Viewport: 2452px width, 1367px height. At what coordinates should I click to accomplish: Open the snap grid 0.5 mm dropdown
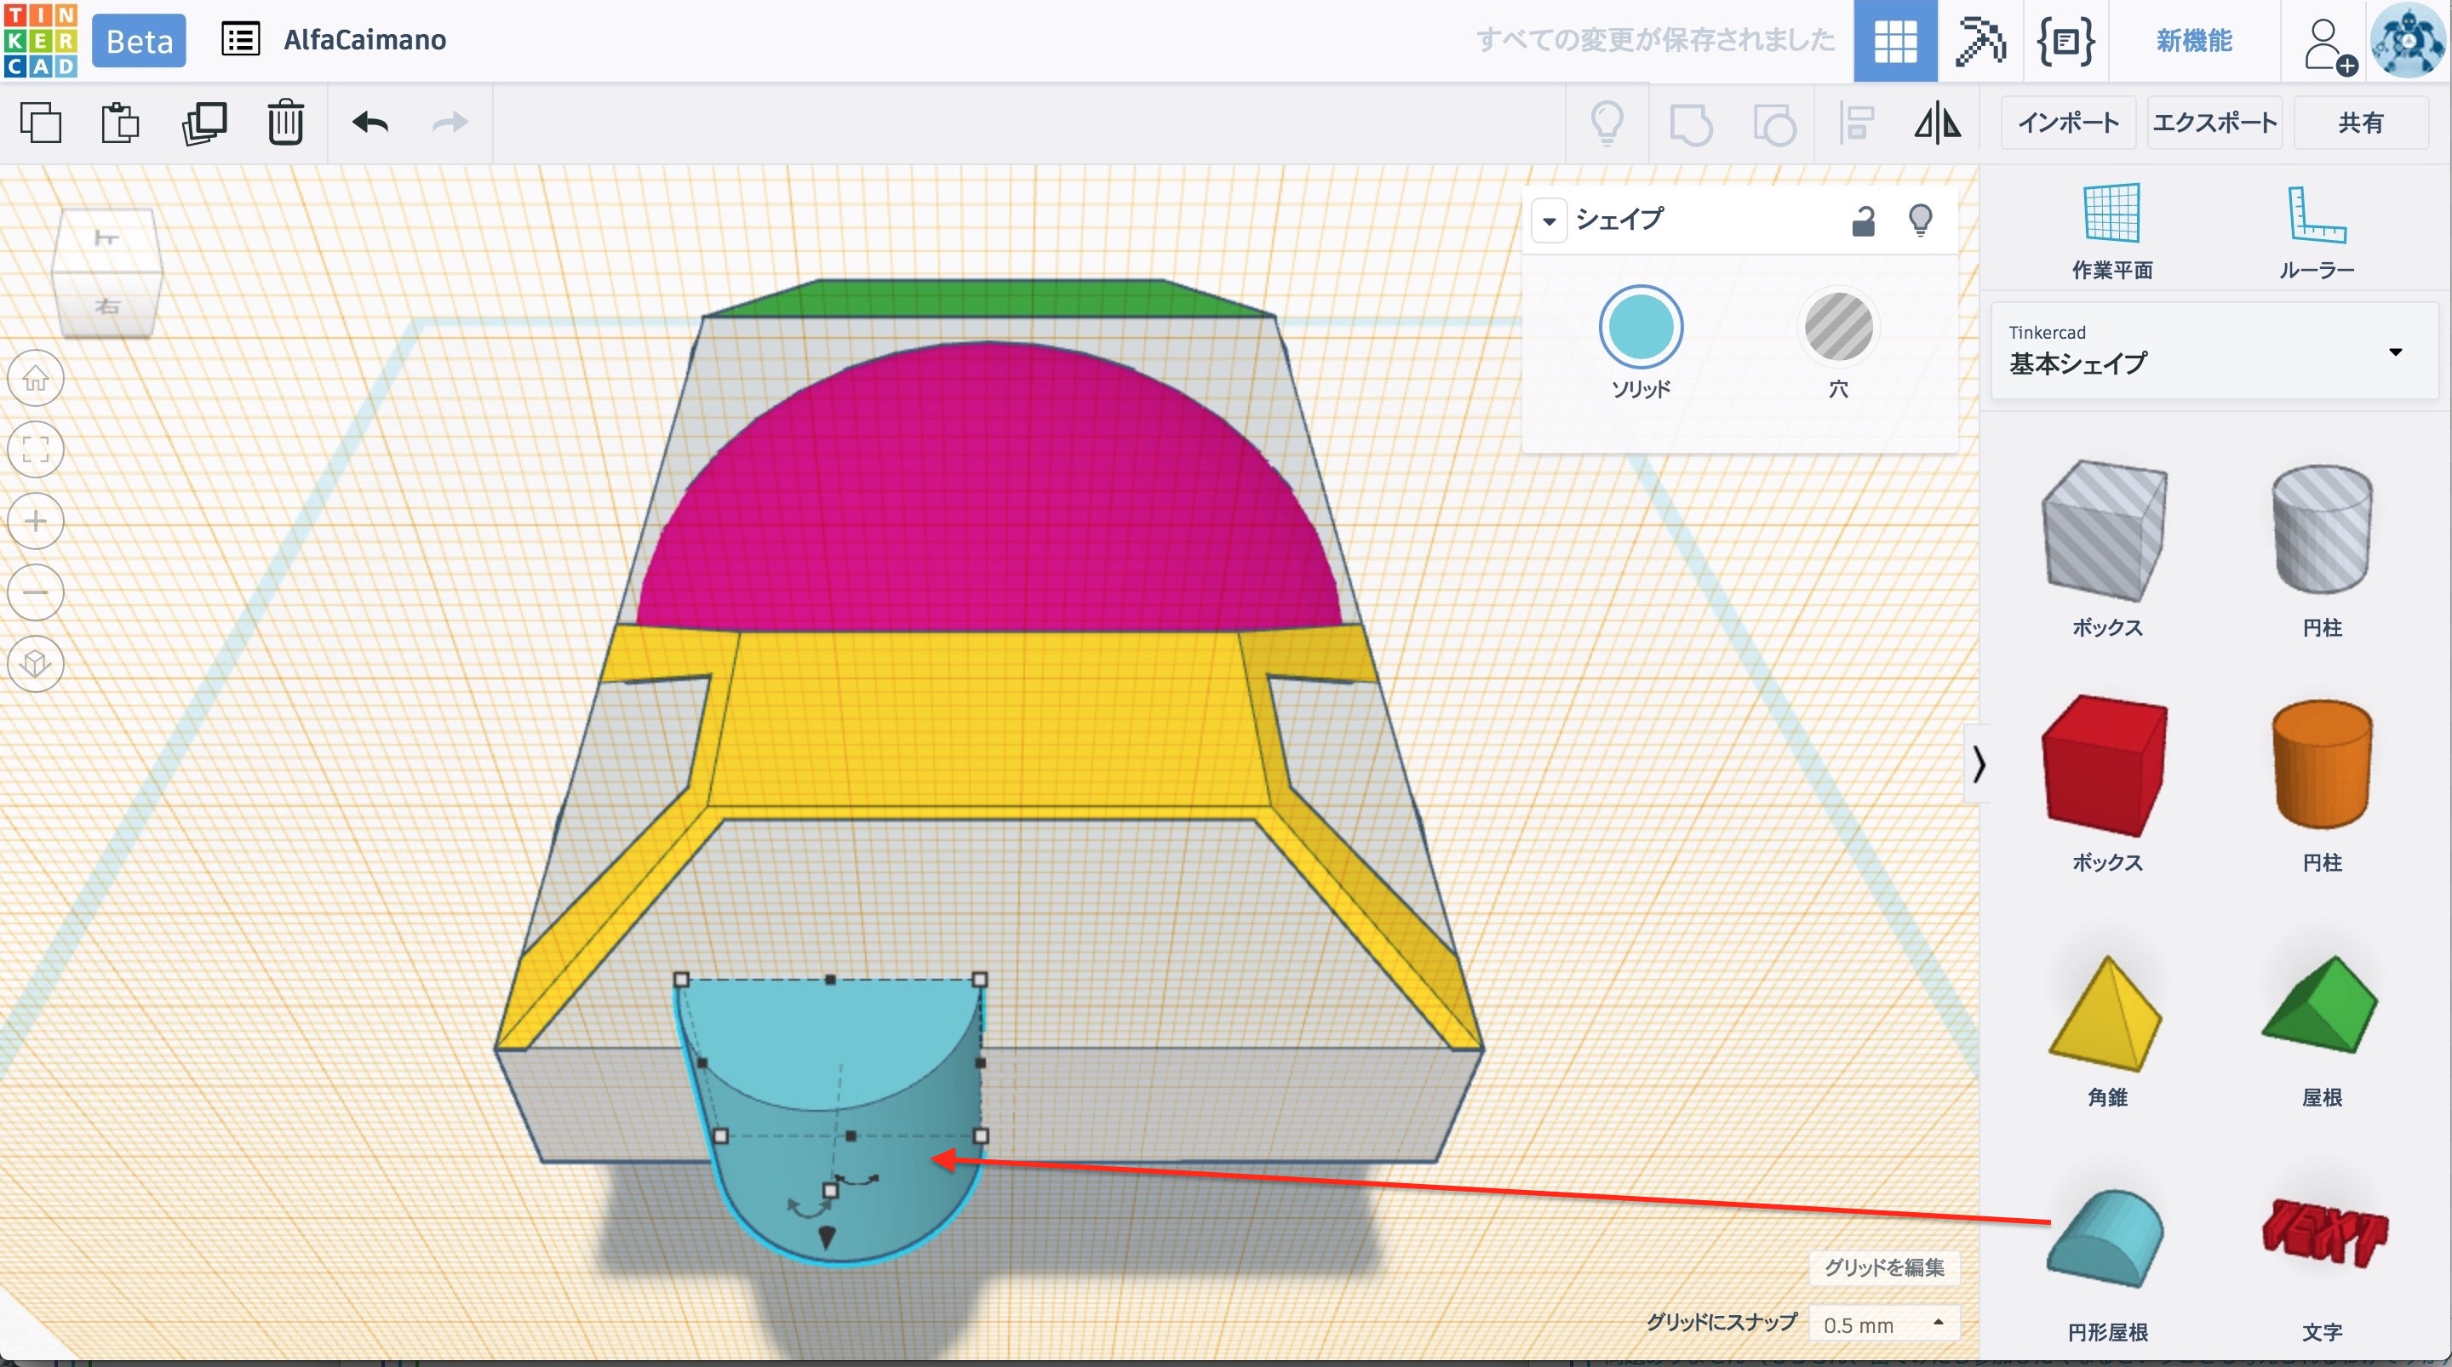pos(1884,1324)
